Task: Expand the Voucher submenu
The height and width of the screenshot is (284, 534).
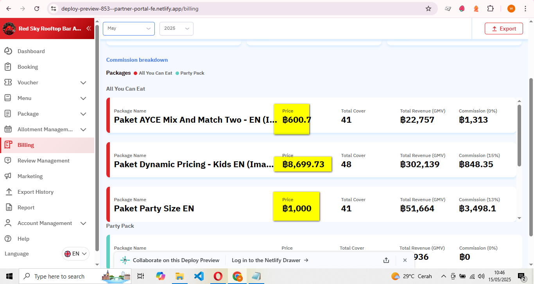Action: coord(83,82)
